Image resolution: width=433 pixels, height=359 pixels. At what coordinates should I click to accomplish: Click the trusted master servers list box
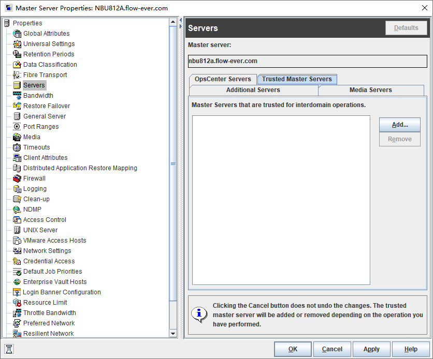click(x=281, y=200)
